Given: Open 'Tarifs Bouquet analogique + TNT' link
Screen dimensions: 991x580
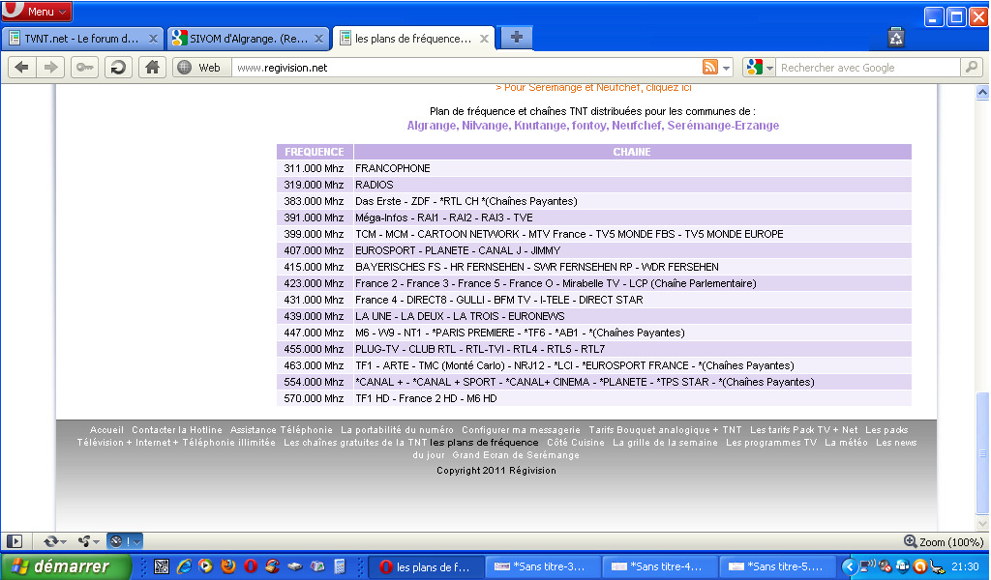Looking at the screenshot, I should pos(666,430).
